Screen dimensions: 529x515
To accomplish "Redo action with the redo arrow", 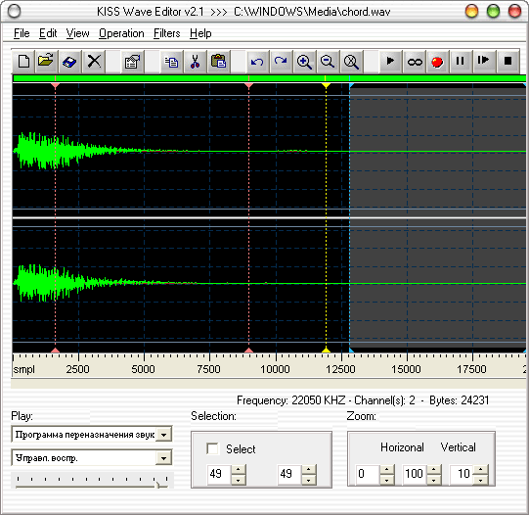I will [281, 62].
